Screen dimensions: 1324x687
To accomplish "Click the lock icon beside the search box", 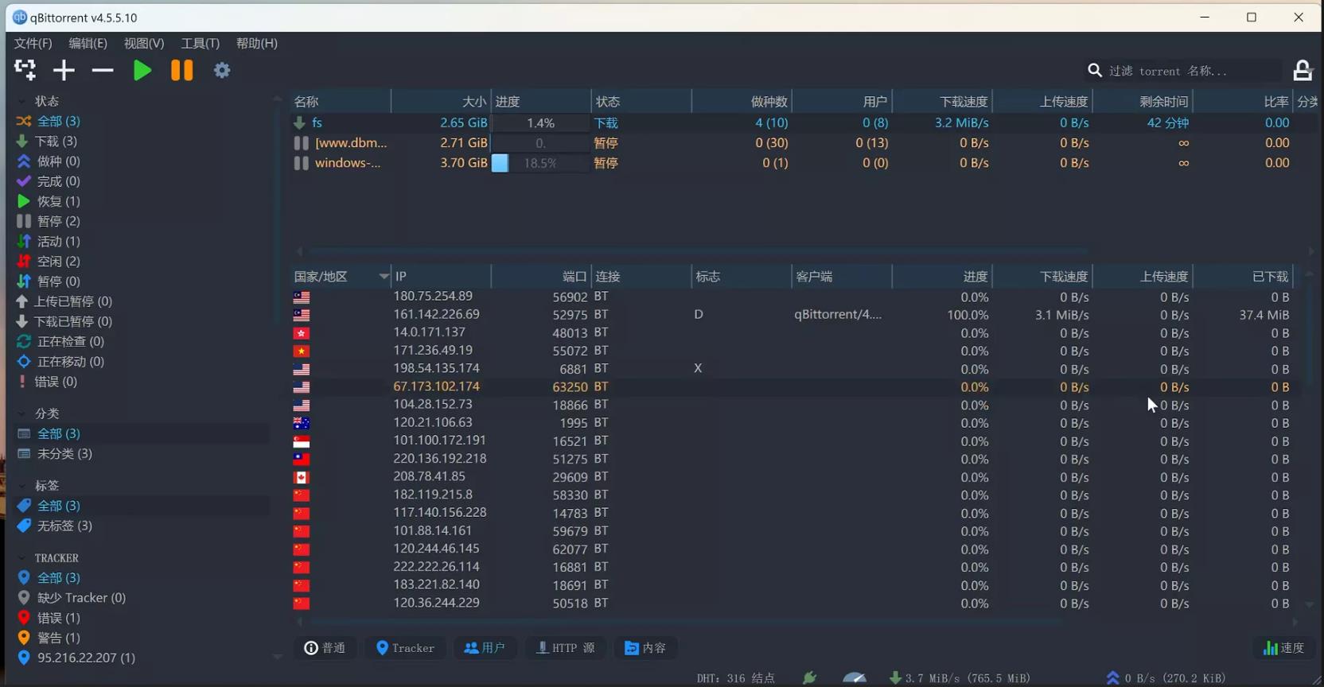I will tap(1303, 71).
